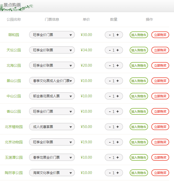Open the 陶然亭公园 park name link

coord(14,173)
